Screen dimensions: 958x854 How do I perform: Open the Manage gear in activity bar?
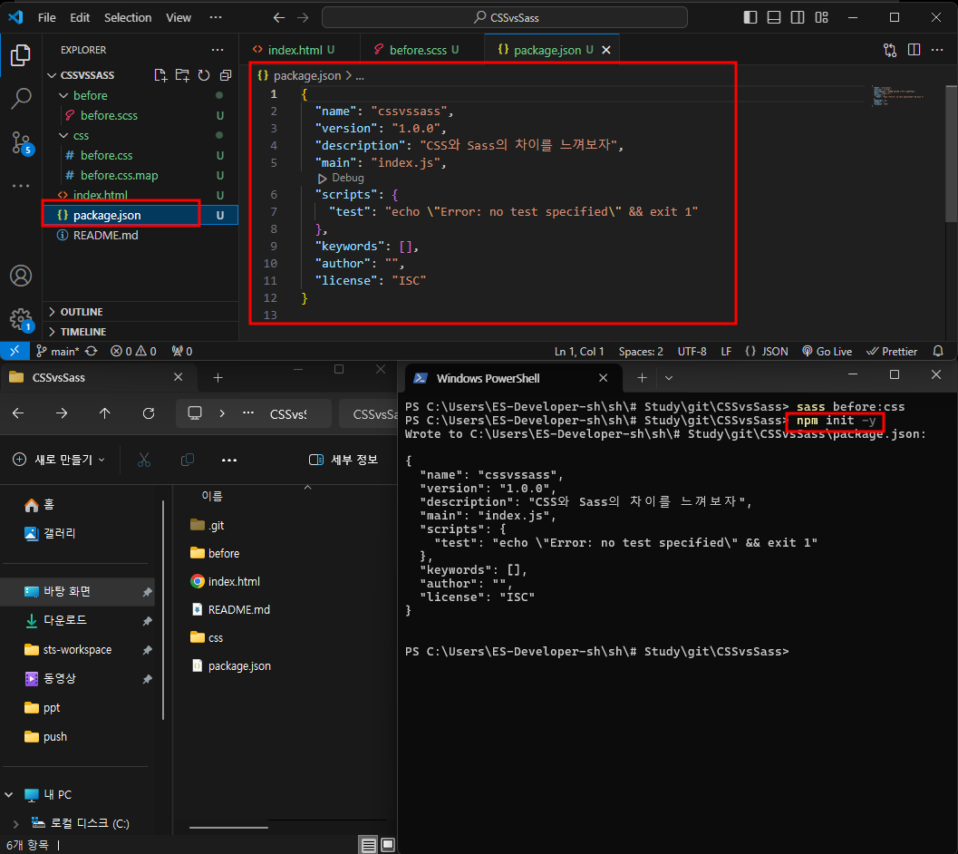21,320
